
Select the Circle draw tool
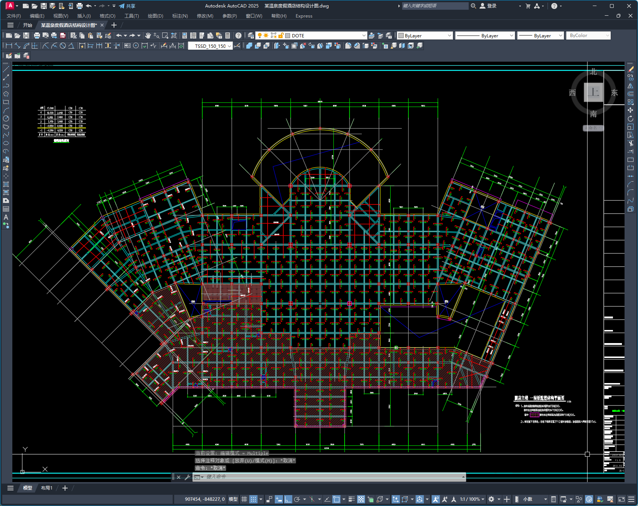coord(6,118)
